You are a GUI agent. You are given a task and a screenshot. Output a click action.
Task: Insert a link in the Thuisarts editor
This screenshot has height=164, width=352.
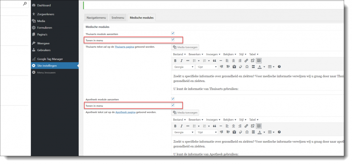pyautogui.click(x=246, y=60)
